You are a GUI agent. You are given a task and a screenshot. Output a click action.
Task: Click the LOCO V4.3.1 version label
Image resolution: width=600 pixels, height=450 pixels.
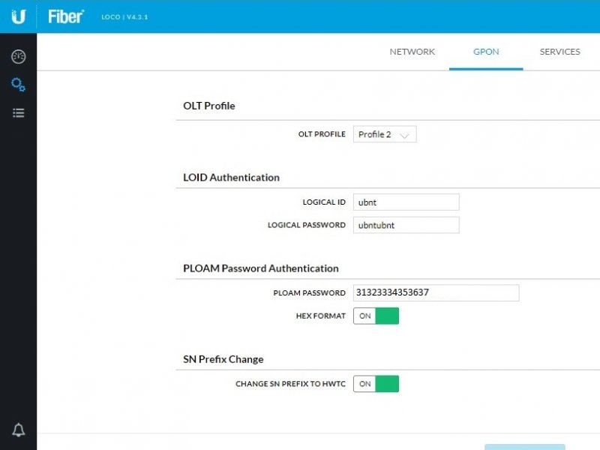click(124, 16)
